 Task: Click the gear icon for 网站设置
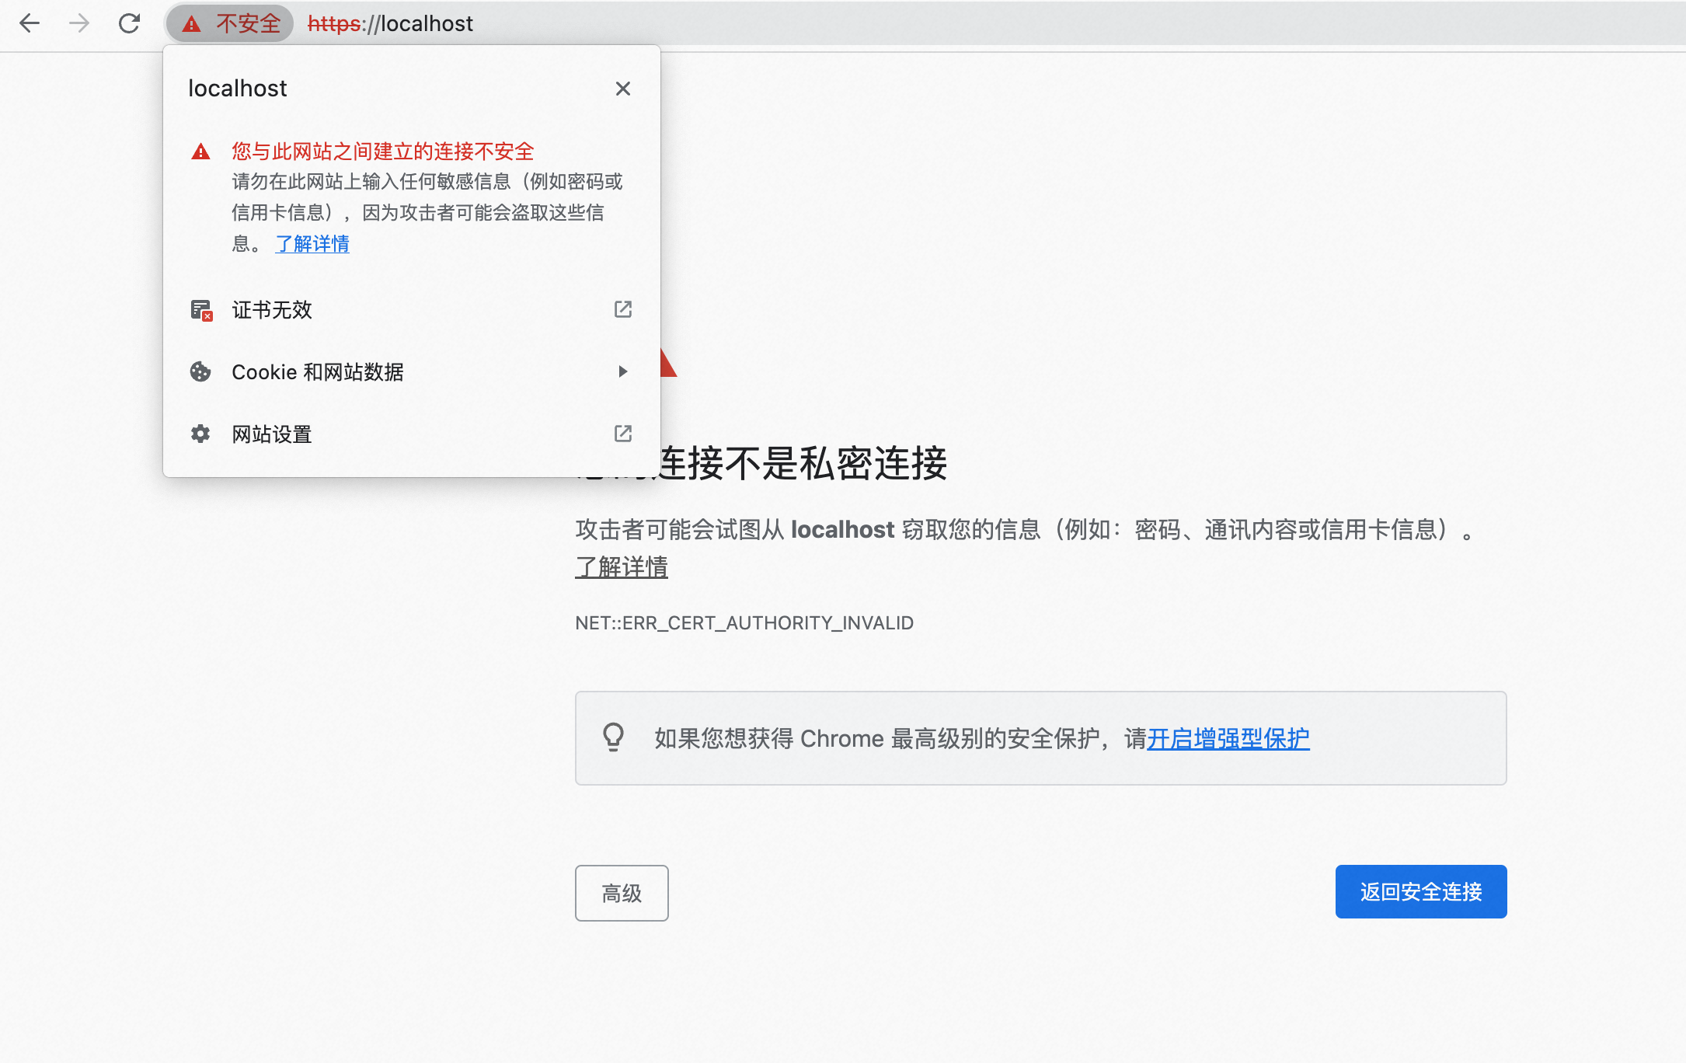click(x=200, y=434)
